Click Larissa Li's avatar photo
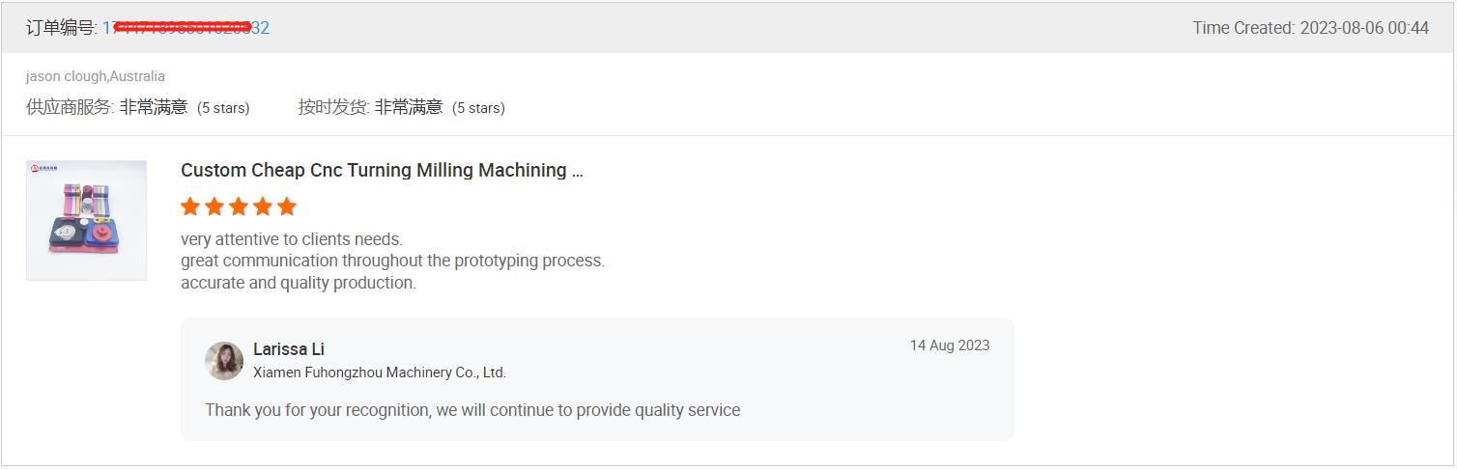This screenshot has height=469, width=1457. point(224,361)
